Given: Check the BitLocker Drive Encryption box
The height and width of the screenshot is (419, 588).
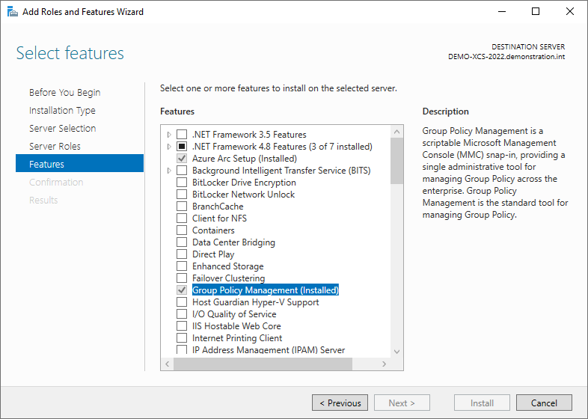Looking at the screenshot, I should (x=182, y=183).
